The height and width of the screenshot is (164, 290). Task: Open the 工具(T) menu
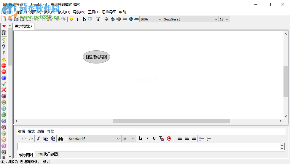pos(94,12)
